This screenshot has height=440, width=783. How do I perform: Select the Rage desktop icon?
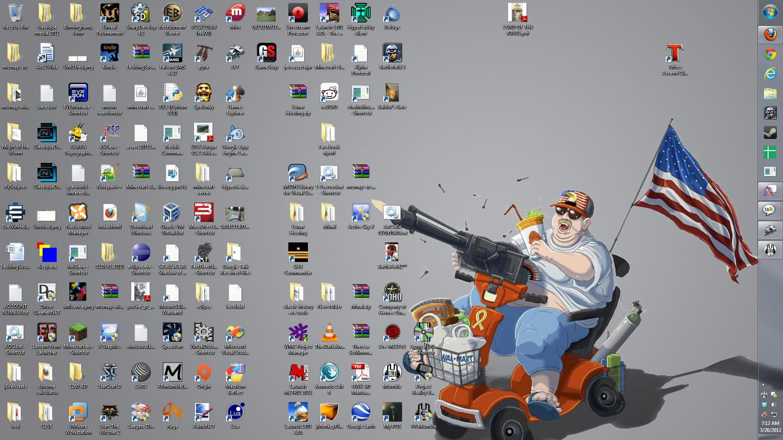coord(172,416)
